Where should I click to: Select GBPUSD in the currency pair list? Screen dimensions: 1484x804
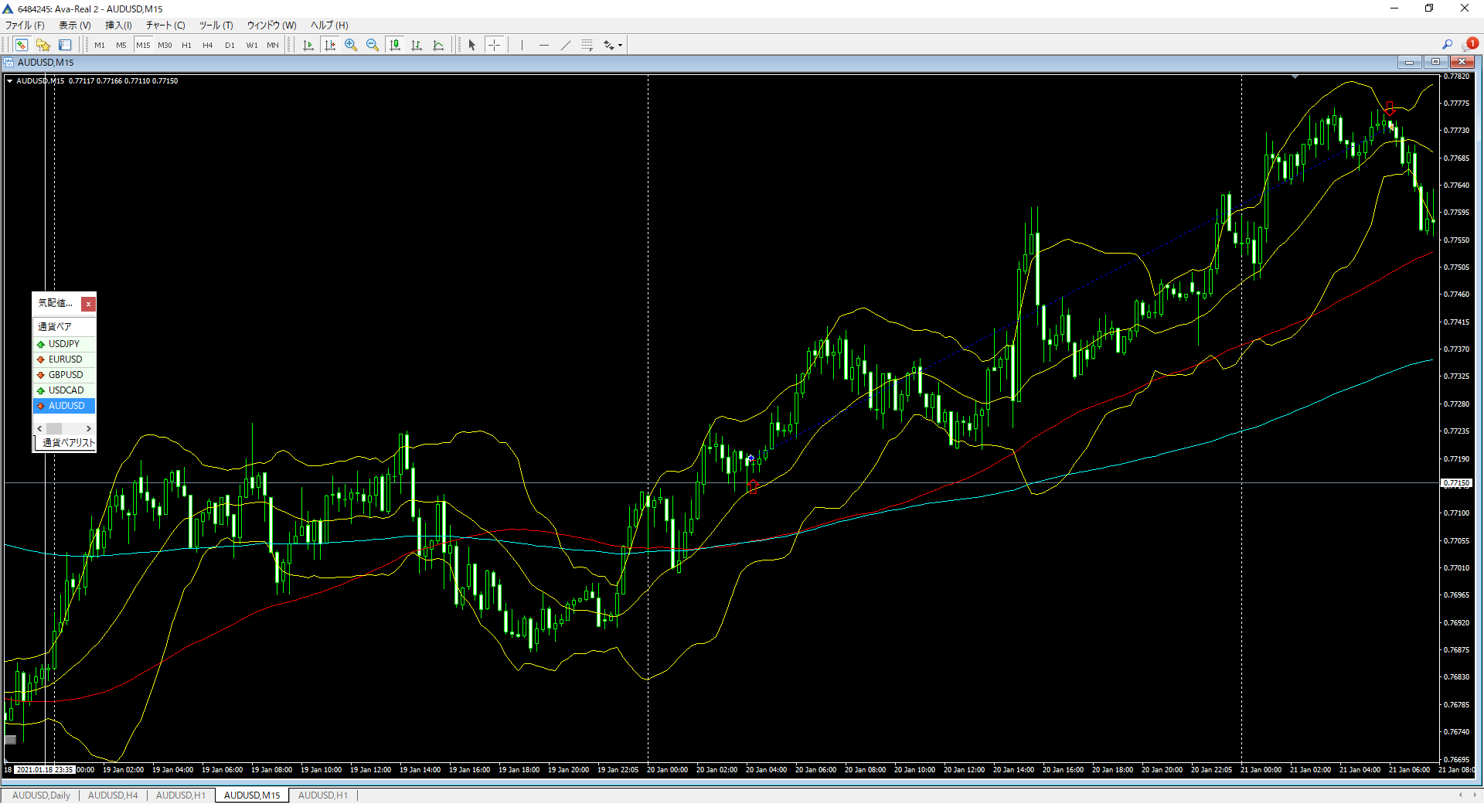tap(64, 375)
